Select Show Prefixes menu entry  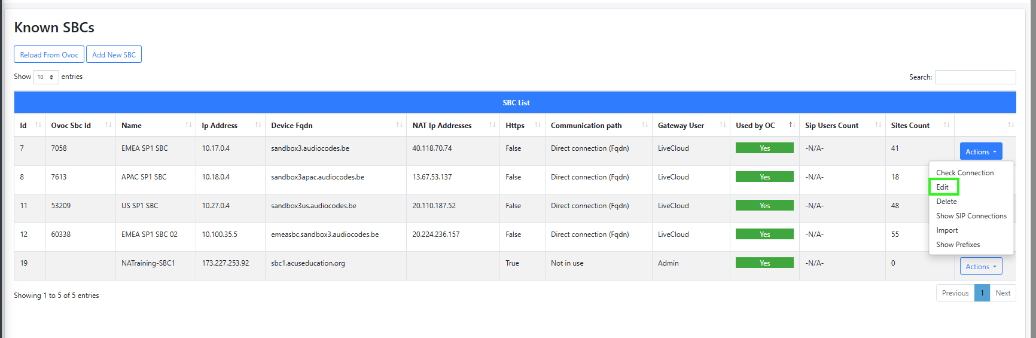[x=958, y=245]
